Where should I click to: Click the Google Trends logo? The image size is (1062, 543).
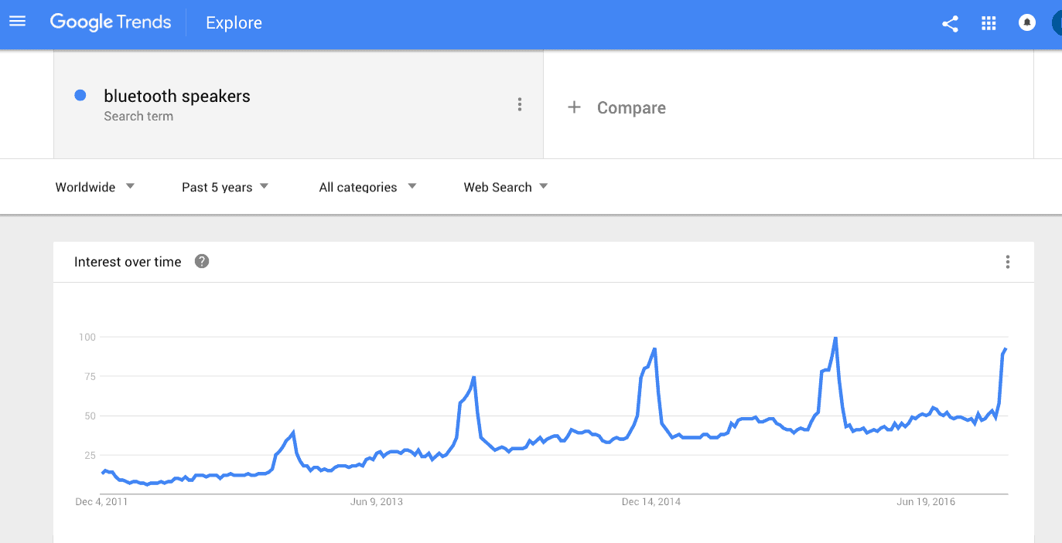click(x=111, y=22)
